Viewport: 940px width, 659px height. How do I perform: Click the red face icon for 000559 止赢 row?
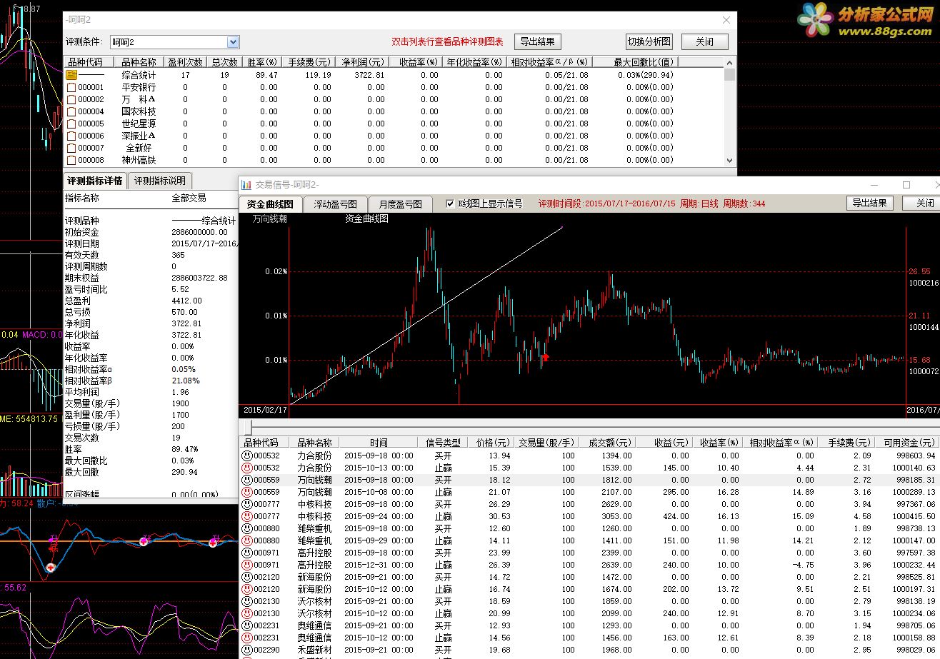(x=247, y=492)
